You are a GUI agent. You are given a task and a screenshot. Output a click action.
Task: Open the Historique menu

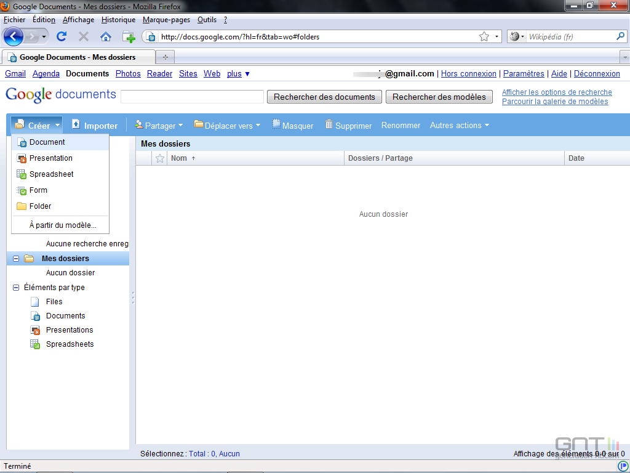[119, 20]
